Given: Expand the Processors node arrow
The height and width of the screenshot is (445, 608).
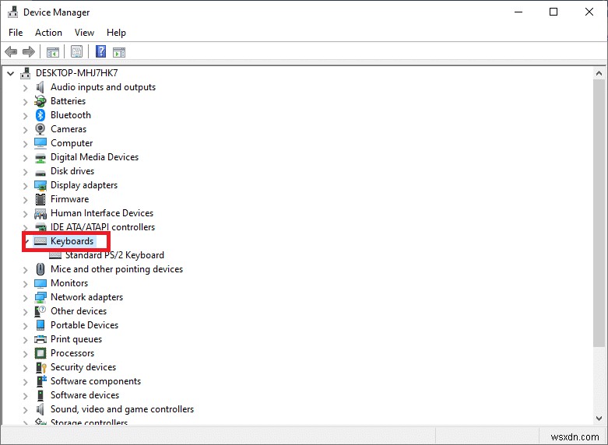Looking at the screenshot, I should point(25,354).
